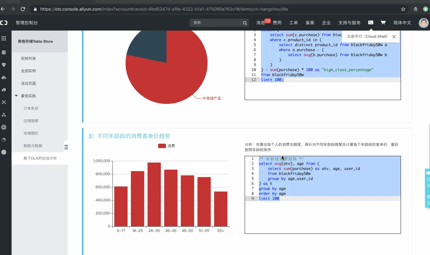
Task: Go to 管理控制台 home
Action: point(27,23)
